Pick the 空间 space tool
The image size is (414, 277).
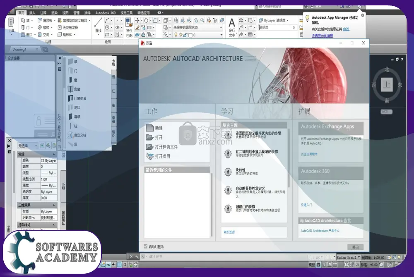coord(43,35)
